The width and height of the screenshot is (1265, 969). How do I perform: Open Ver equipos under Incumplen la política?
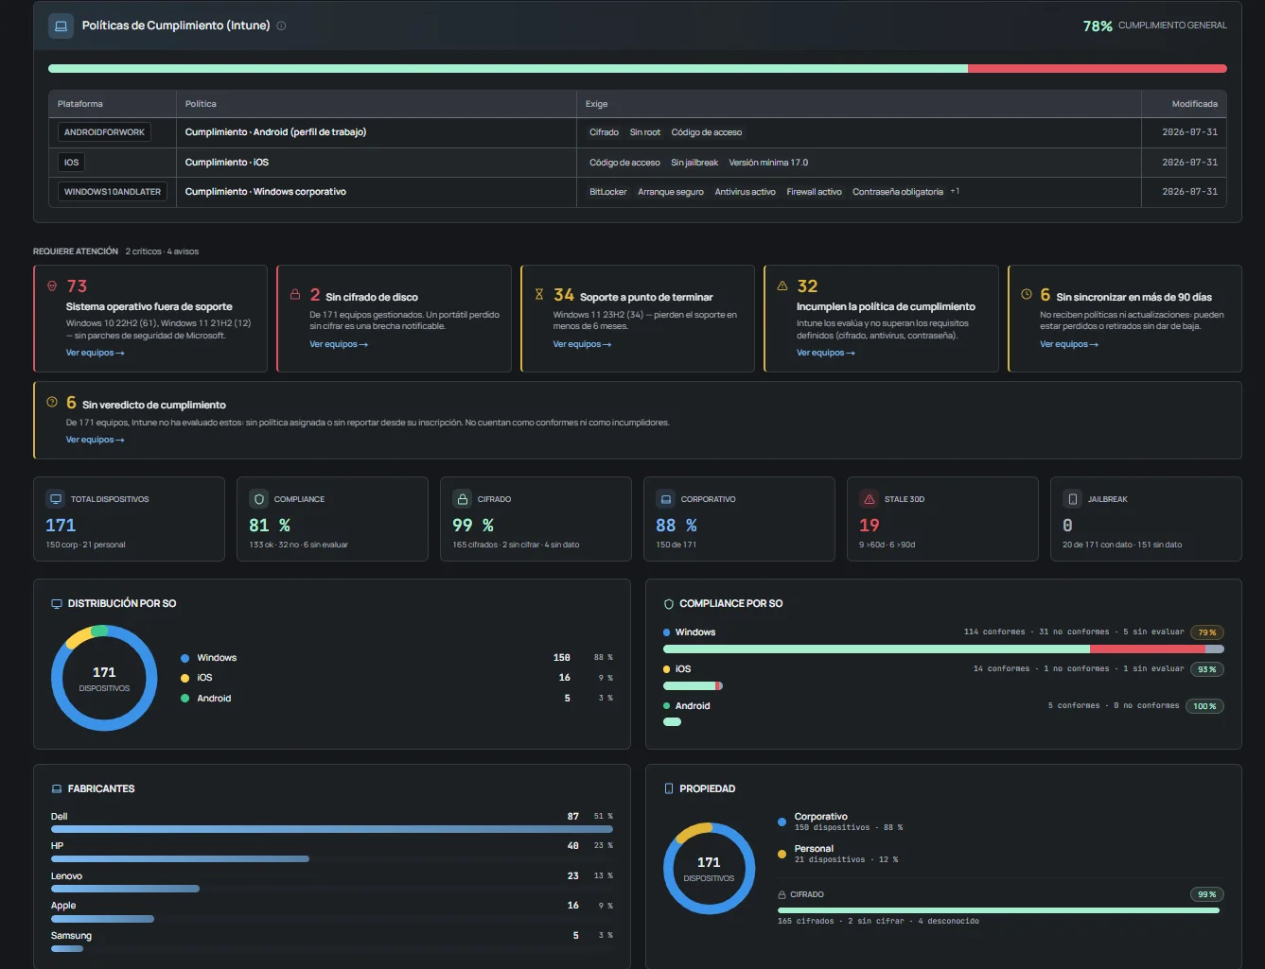(826, 353)
